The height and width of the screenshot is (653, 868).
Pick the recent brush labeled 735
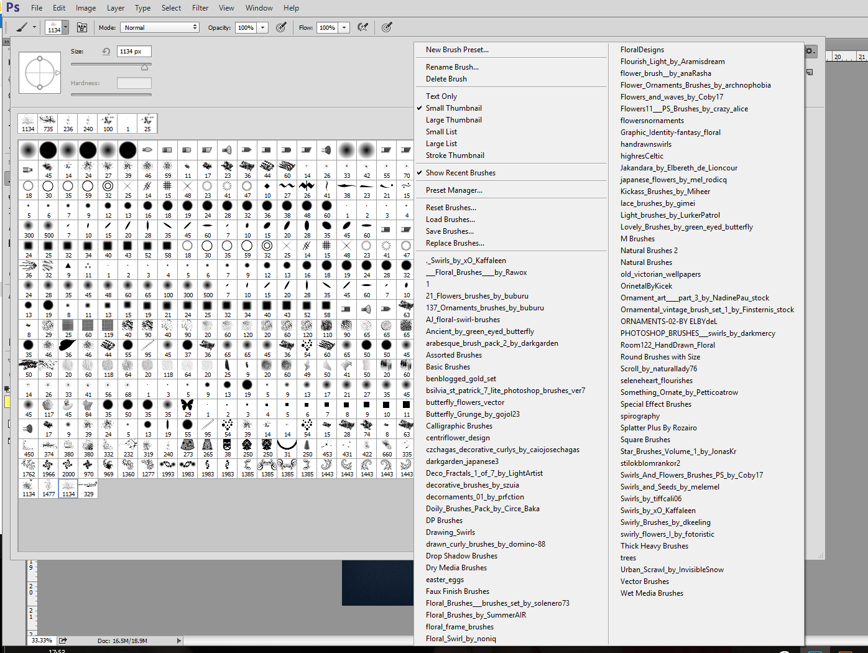pyautogui.click(x=48, y=123)
